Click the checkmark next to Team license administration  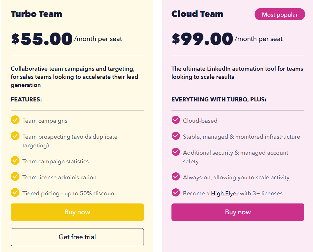[x=15, y=177]
